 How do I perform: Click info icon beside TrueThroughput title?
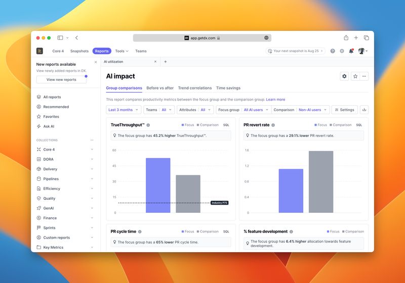pos(148,125)
